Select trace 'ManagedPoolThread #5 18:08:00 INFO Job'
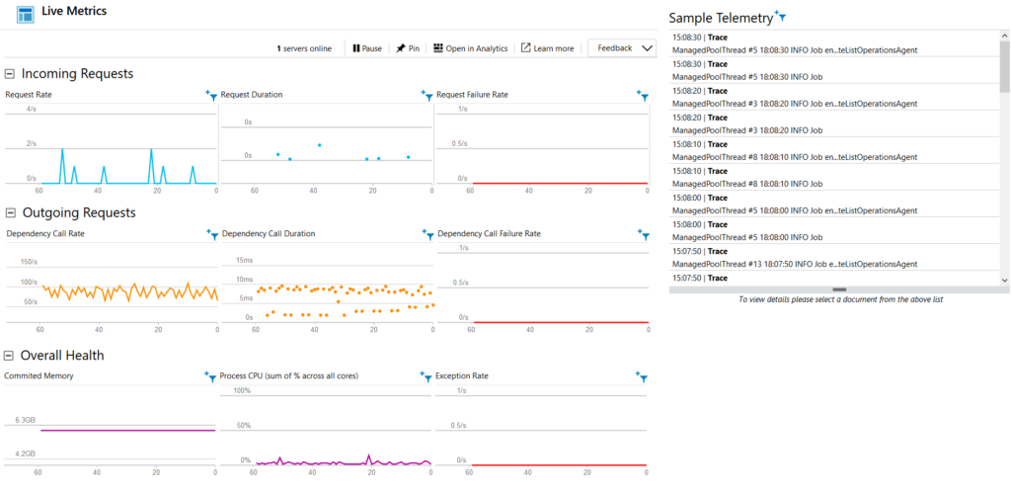 point(834,231)
